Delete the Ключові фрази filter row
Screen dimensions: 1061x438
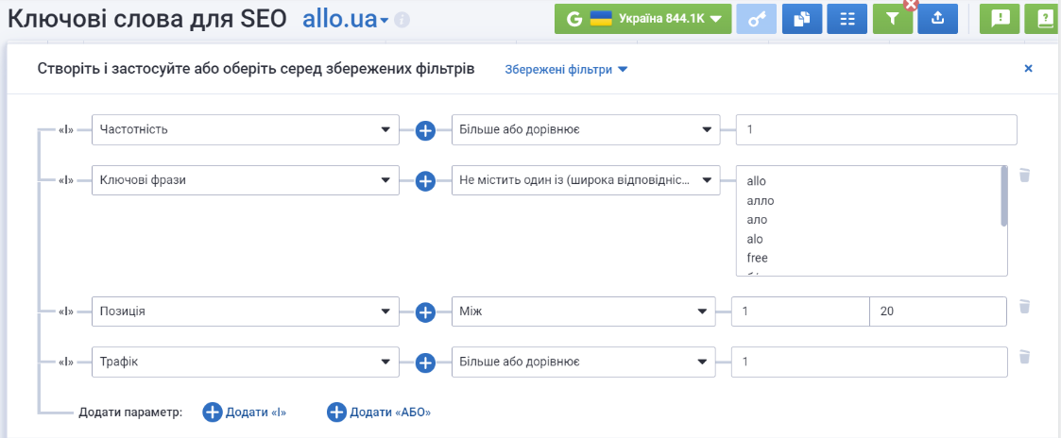[x=1024, y=176]
